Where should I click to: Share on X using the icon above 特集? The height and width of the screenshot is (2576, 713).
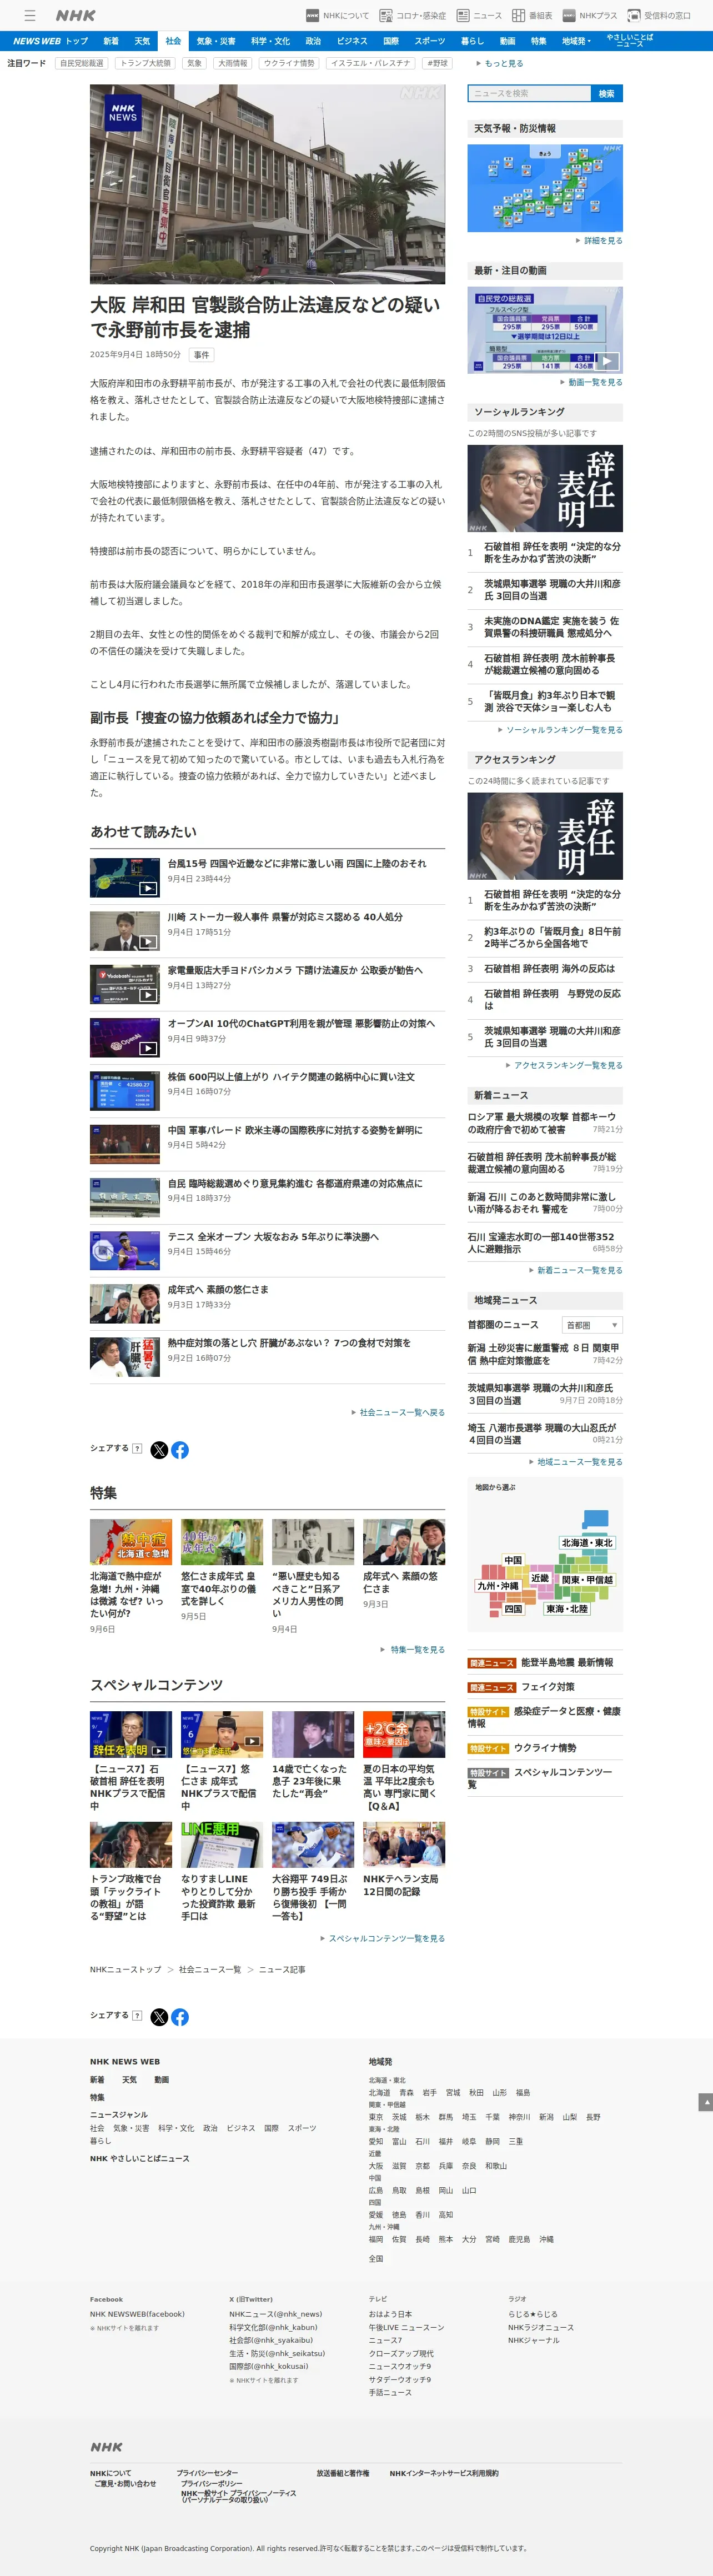[159, 1450]
